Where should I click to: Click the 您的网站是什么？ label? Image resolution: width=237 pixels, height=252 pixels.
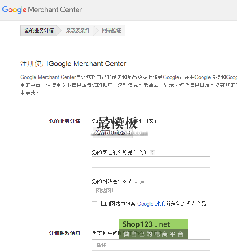[112, 182]
